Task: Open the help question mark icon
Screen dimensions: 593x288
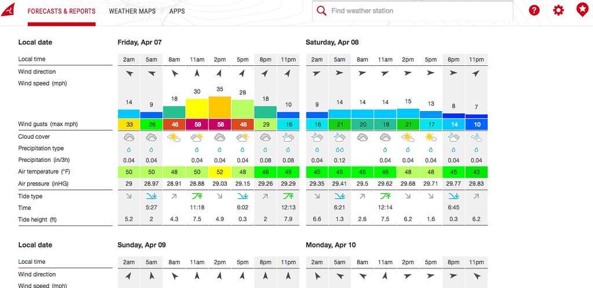Action: pos(534,10)
